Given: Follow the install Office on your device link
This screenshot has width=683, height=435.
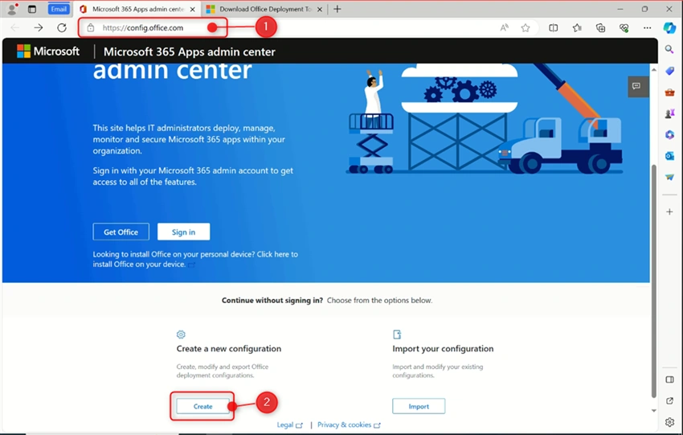Looking at the screenshot, I should 195,260.
